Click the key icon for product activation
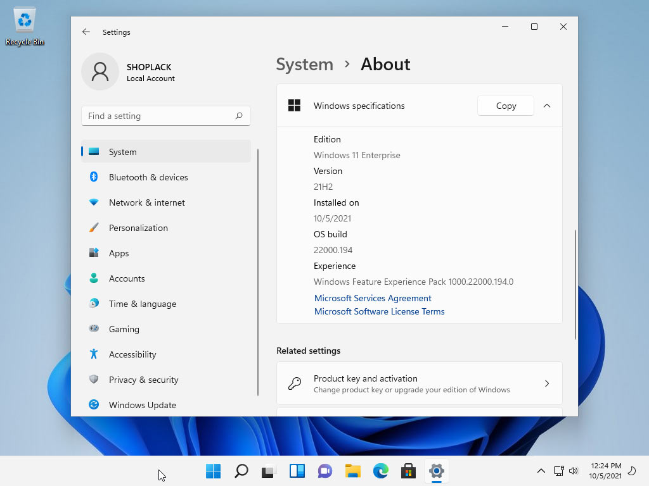649x486 pixels. (295, 383)
